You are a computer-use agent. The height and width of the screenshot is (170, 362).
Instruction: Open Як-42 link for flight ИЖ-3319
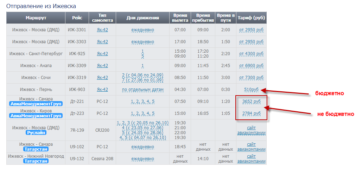tap(102, 78)
